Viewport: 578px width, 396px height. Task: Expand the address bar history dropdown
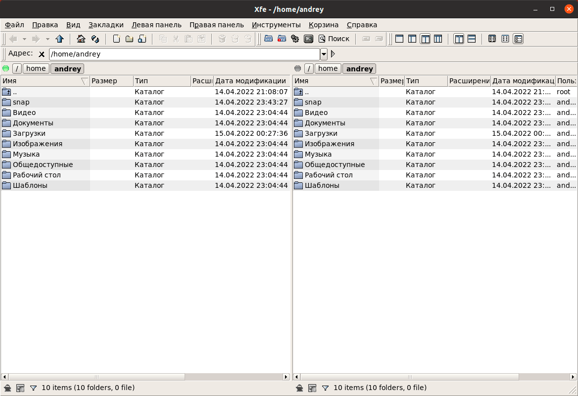pyautogui.click(x=324, y=54)
